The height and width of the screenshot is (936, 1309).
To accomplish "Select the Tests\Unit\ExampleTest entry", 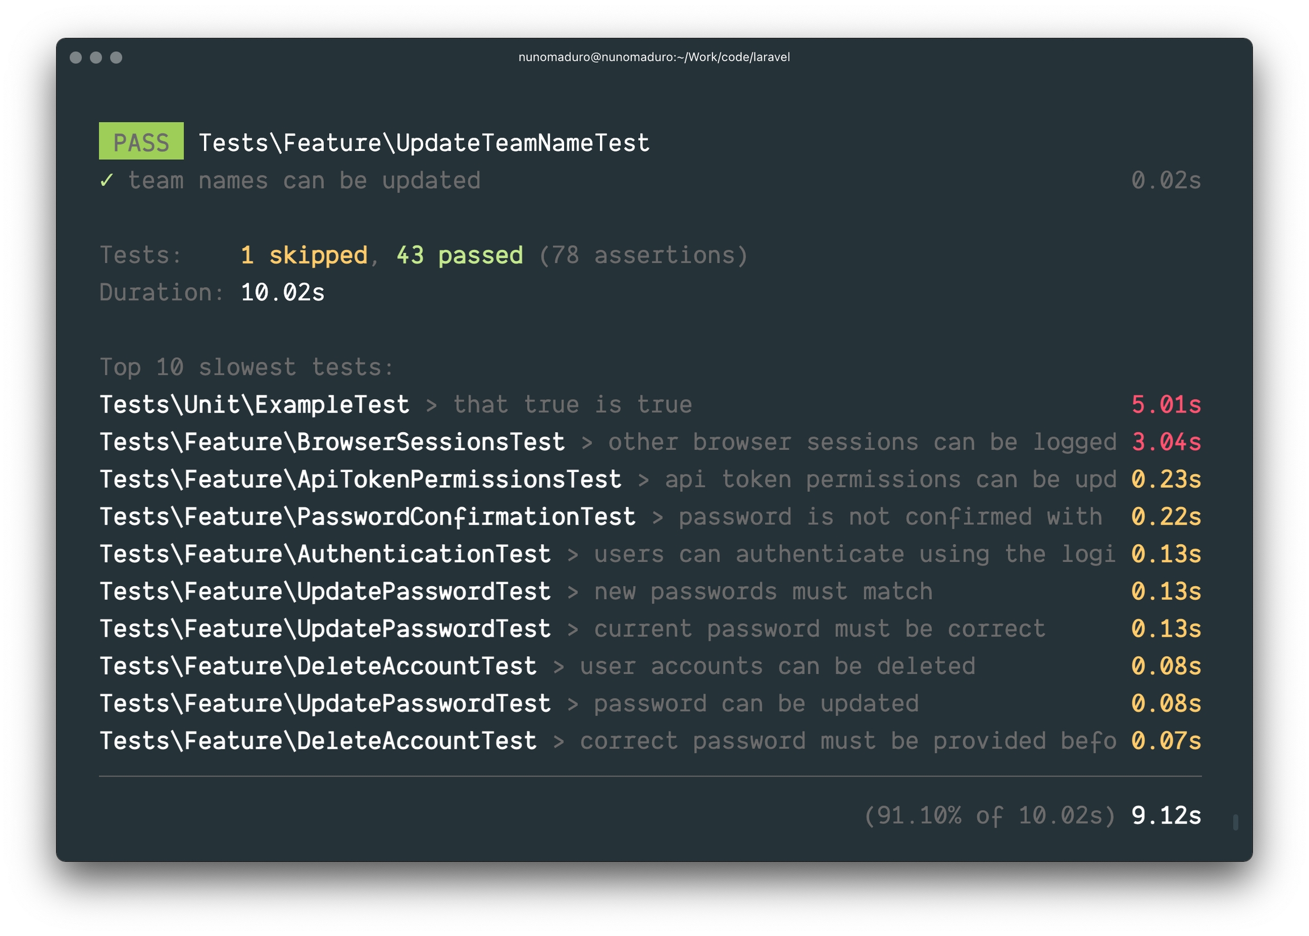I will (254, 404).
